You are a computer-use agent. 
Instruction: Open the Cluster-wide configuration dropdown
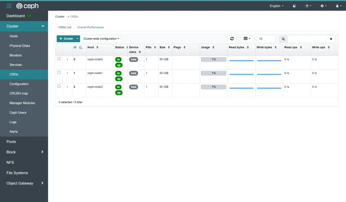[101, 39]
